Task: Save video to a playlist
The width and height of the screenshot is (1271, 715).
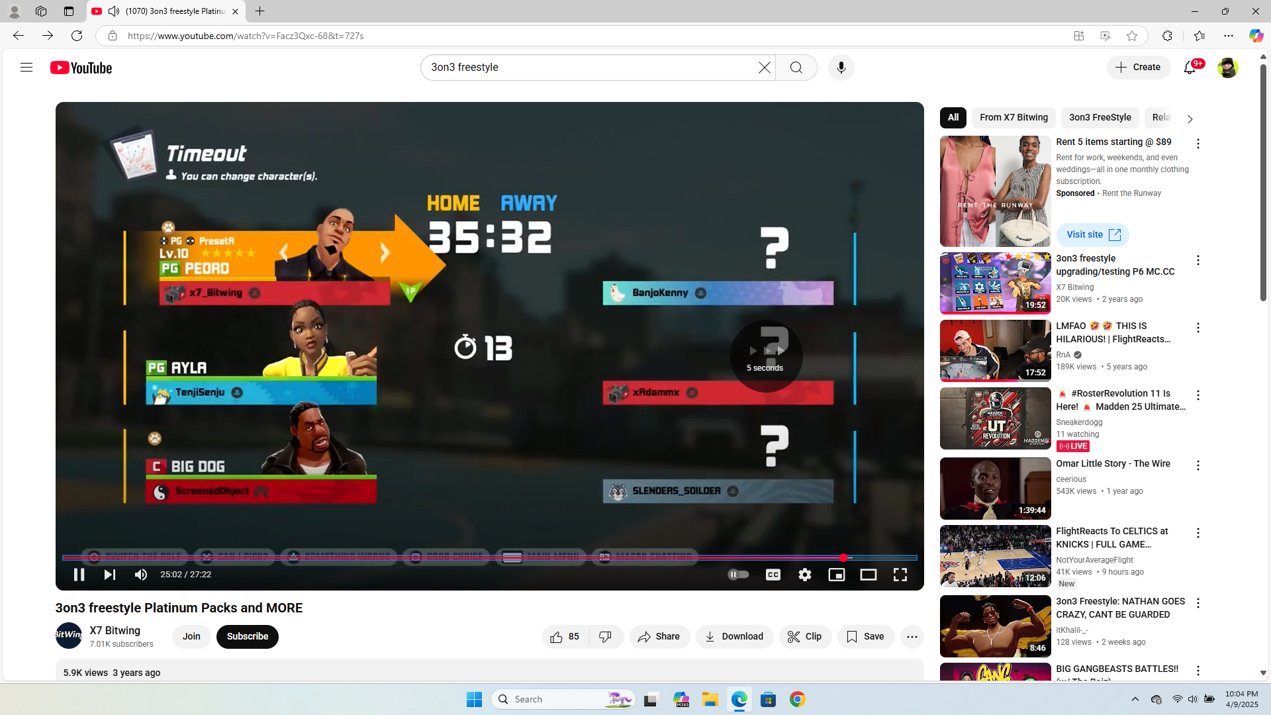Action: click(x=866, y=637)
